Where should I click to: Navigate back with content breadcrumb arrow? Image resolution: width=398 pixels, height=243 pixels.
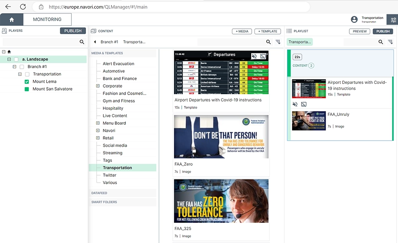tap(95, 42)
